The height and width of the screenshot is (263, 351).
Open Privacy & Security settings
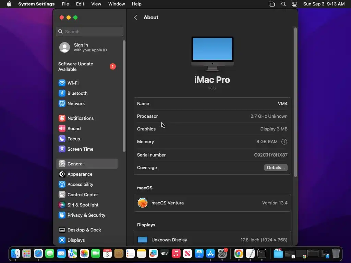click(87, 215)
